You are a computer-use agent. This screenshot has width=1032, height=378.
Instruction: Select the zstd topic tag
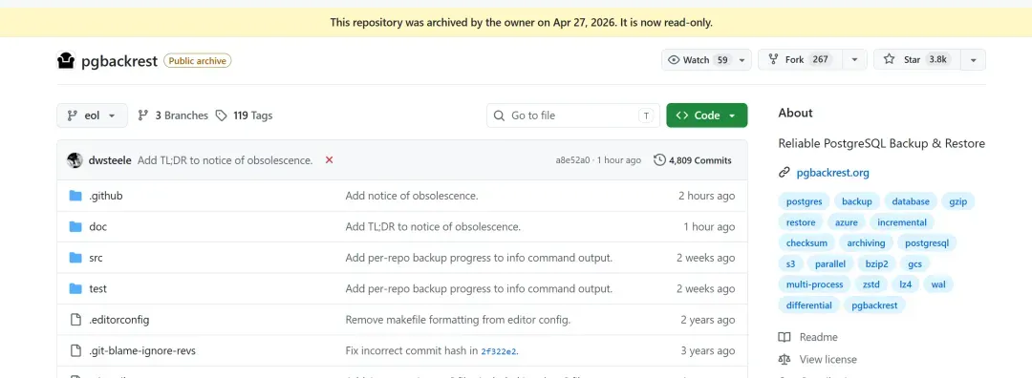click(871, 284)
